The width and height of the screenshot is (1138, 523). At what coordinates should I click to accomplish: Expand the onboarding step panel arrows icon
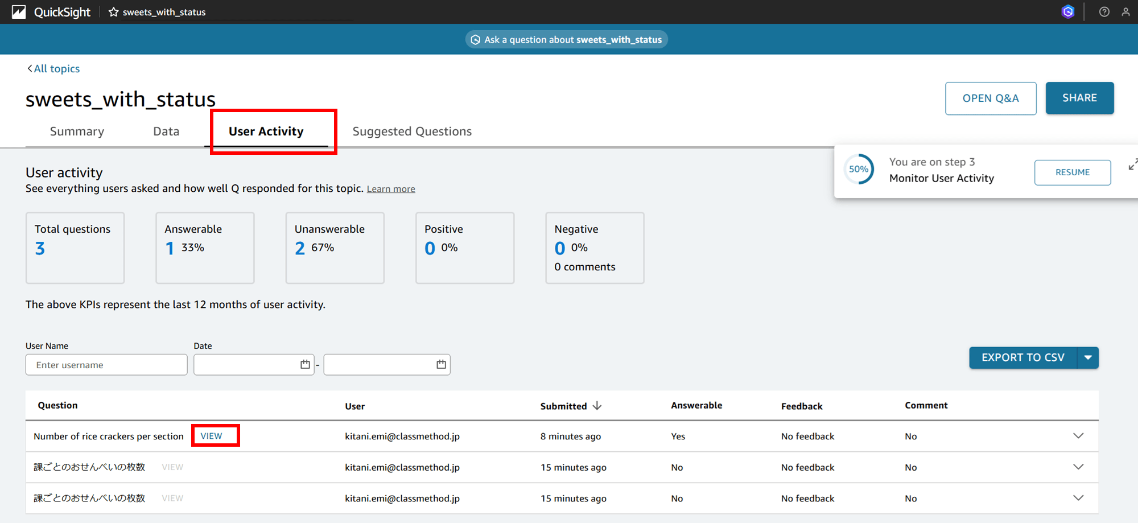point(1133,164)
